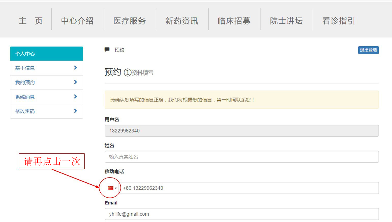Screen dimensions: 392x222
Task: Open the 医疗服务 navigation item
Action: pyautogui.click(x=130, y=21)
